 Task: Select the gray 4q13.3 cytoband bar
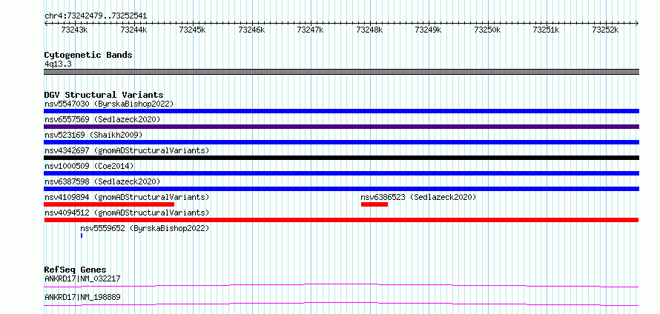coord(341,72)
